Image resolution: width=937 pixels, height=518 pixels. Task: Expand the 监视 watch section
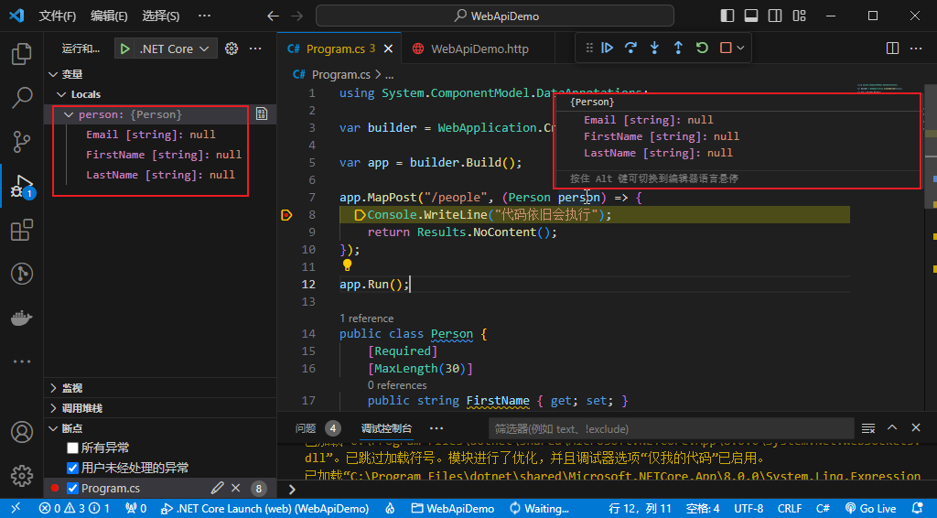point(71,388)
